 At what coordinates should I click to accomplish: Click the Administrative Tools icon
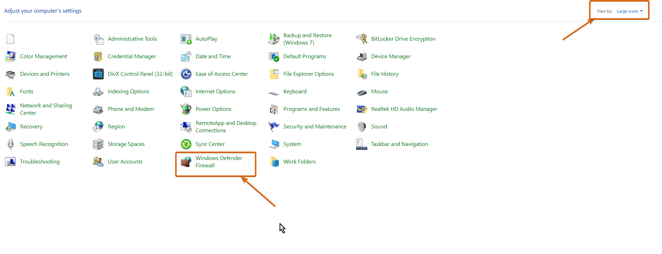[x=98, y=39]
